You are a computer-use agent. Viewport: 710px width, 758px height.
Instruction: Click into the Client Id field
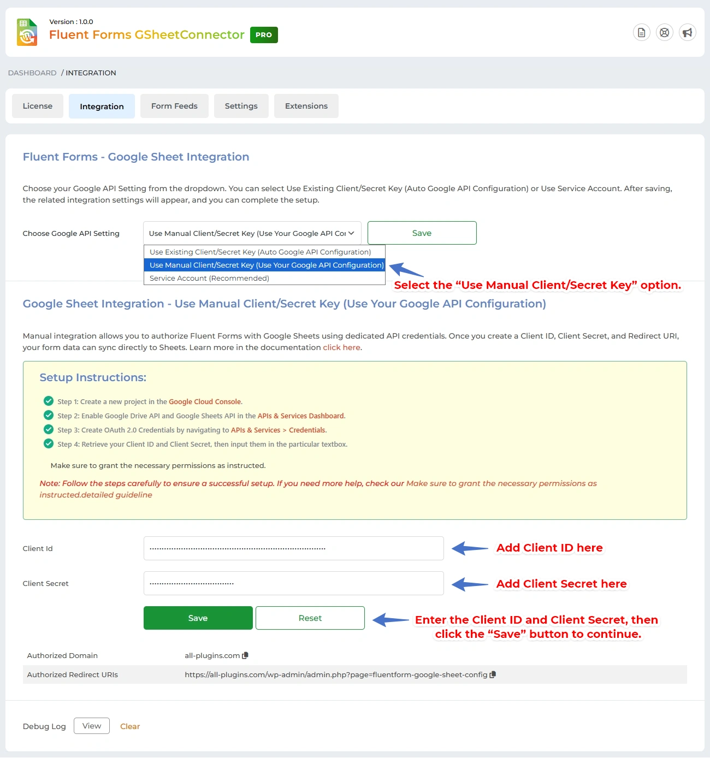tap(293, 548)
